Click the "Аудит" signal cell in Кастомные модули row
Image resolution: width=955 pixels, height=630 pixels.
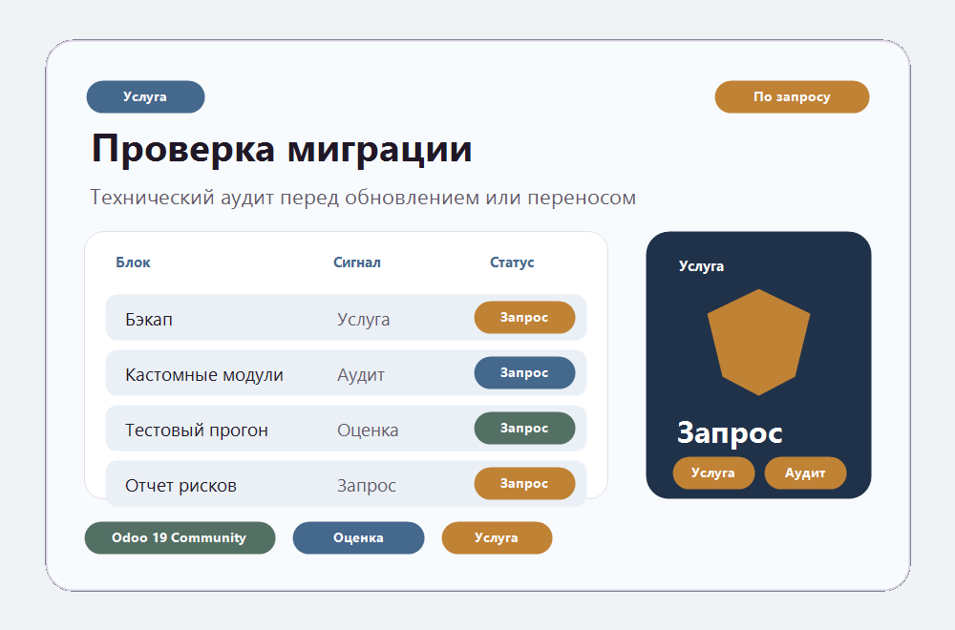coord(361,375)
